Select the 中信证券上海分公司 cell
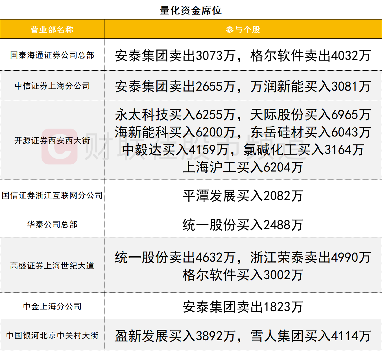 pyautogui.click(x=52, y=86)
